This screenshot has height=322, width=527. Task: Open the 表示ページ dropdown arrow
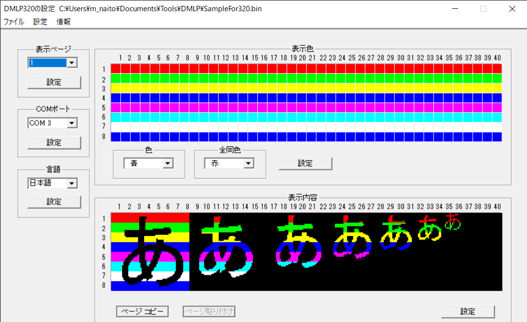click(x=71, y=63)
